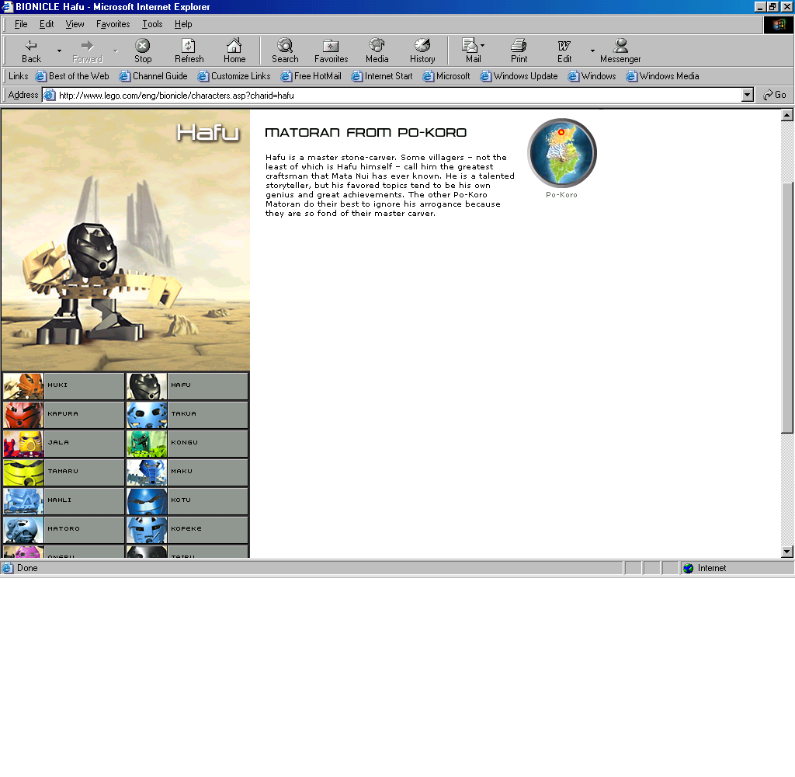Open the Help menu
795x777 pixels.
(x=183, y=24)
